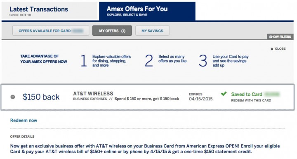This screenshot has height=159, width=297.
Task: Open the My Offers (1) view
Action: [x=112, y=31]
